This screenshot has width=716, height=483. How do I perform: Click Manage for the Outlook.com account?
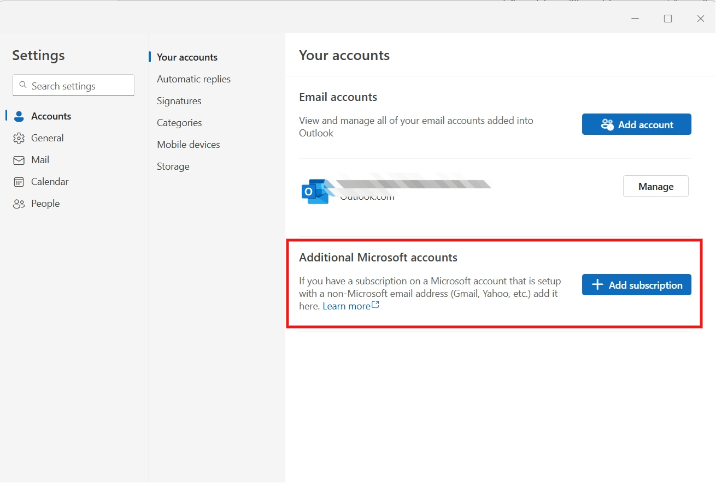tap(655, 186)
